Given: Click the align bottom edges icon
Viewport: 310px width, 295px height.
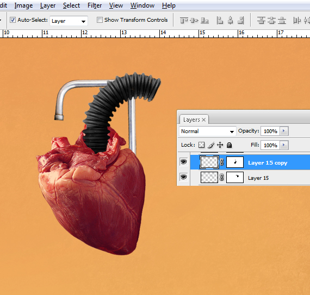Looking at the screenshot, I should click(x=204, y=20).
